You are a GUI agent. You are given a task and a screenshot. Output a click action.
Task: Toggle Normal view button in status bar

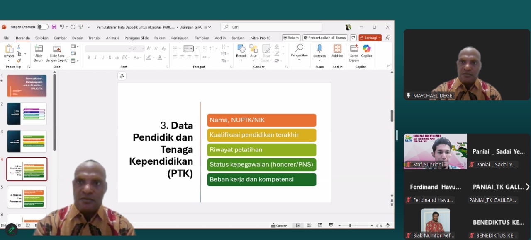[x=298, y=226]
